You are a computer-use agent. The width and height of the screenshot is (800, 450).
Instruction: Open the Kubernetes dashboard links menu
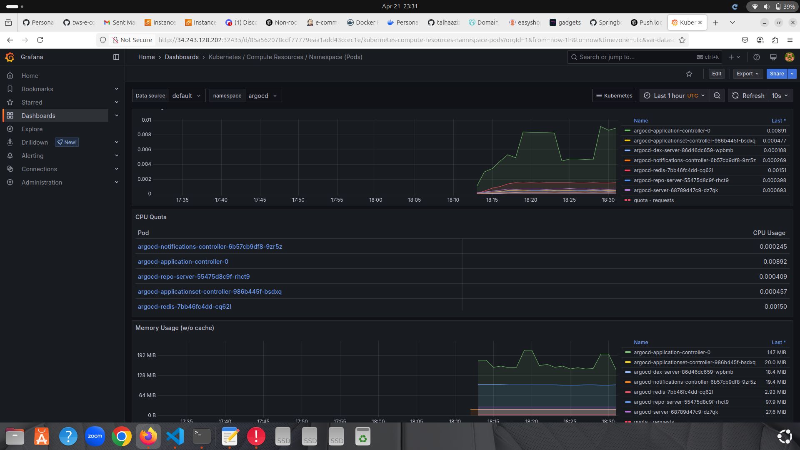tap(614, 96)
